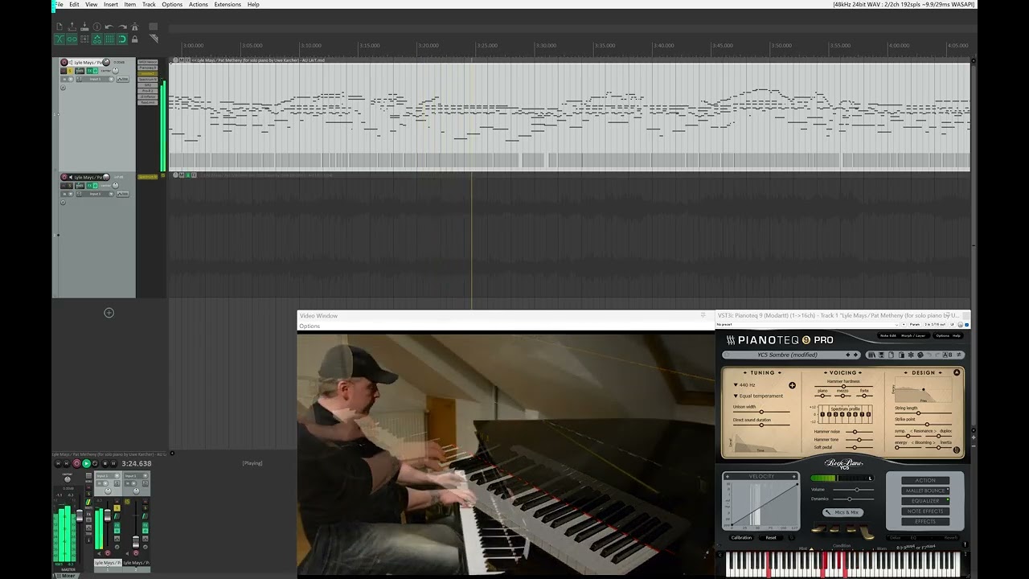Mute the master track in mixer
The height and width of the screenshot is (579, 1029).
tap(88, 487)
